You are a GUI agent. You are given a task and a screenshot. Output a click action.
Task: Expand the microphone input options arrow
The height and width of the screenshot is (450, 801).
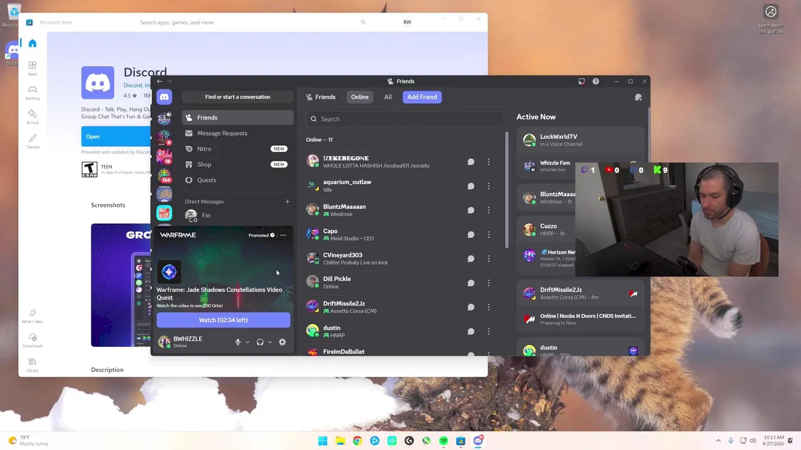247,342
